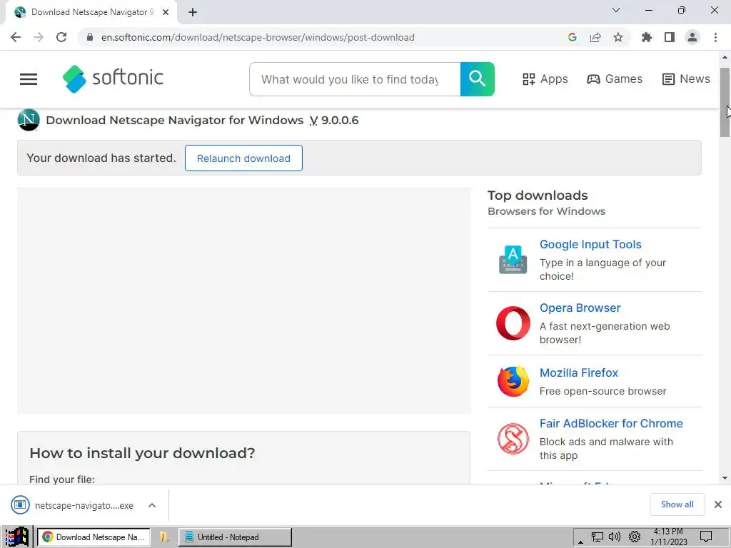
Task: Click the network tray icon
Action: (598, 537)
